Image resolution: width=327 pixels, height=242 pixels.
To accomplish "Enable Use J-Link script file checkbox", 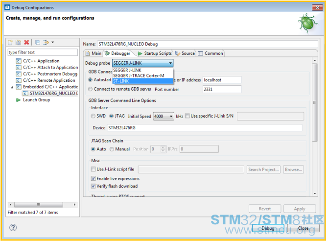I will pyautogui.click(x=93, y=169).
